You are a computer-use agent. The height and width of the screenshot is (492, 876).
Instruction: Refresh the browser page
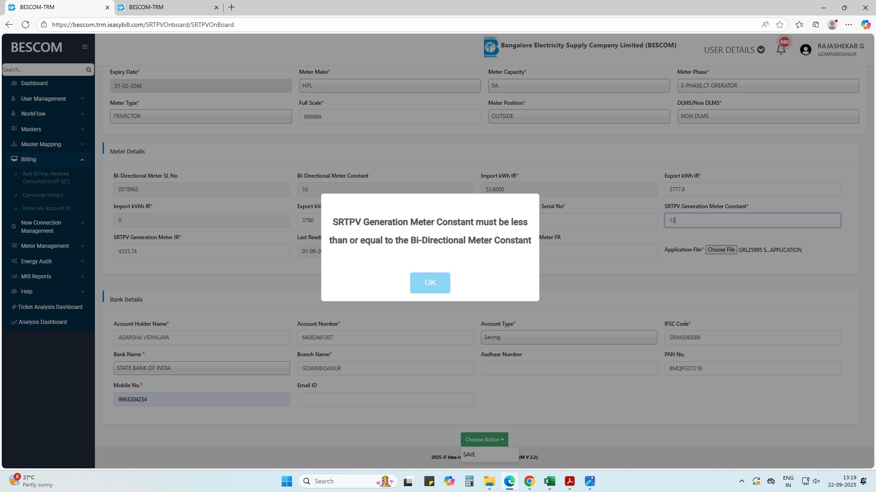(26, 25)
